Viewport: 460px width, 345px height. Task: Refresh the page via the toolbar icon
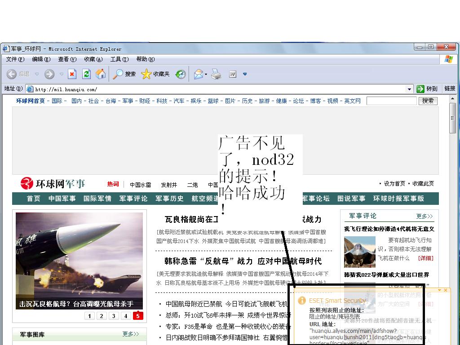point(86,74)
